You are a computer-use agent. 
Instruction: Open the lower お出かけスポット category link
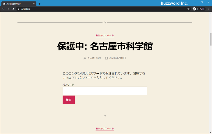click(105, 128)
